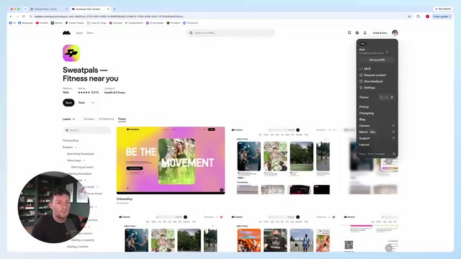This screenshot has height=259, width=461.
Task: Click the X social icon in menu footer
Action: (x=394, y=154)
